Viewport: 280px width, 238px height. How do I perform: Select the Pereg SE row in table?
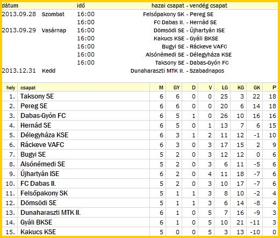(x=140, y=106)
